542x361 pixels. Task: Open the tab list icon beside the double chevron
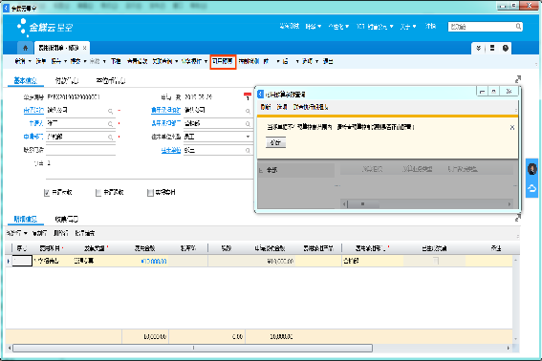pyautogui.click(x=492, y=48)
